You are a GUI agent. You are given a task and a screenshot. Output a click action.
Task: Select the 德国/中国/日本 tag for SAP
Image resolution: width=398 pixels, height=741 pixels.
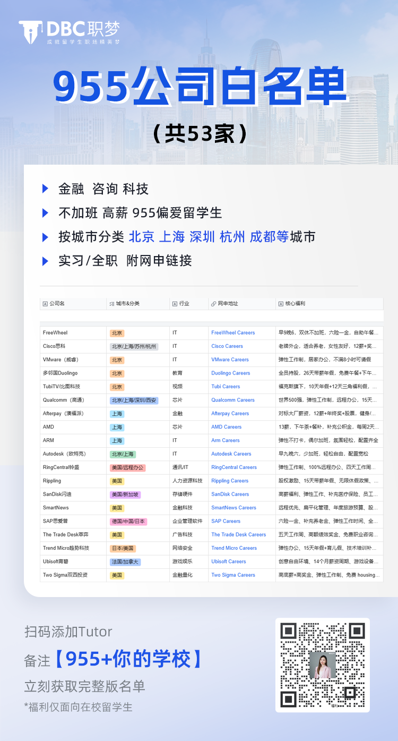click(128, 521)
